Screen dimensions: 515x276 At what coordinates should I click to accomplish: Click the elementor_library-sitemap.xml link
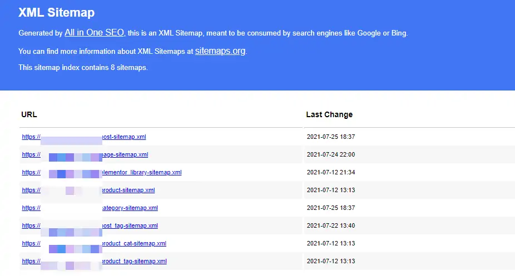point(142,172)
